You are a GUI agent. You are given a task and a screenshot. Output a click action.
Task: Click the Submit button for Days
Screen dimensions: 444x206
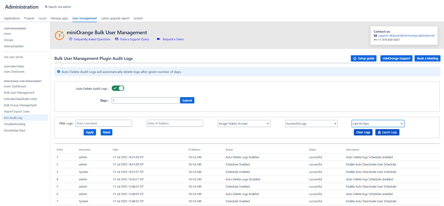click(x=187, y=101)
